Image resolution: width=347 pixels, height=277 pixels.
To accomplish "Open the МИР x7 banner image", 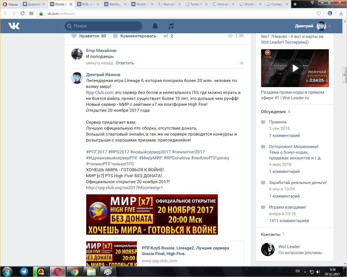I will pyautogui.click(x=152, y=215).
